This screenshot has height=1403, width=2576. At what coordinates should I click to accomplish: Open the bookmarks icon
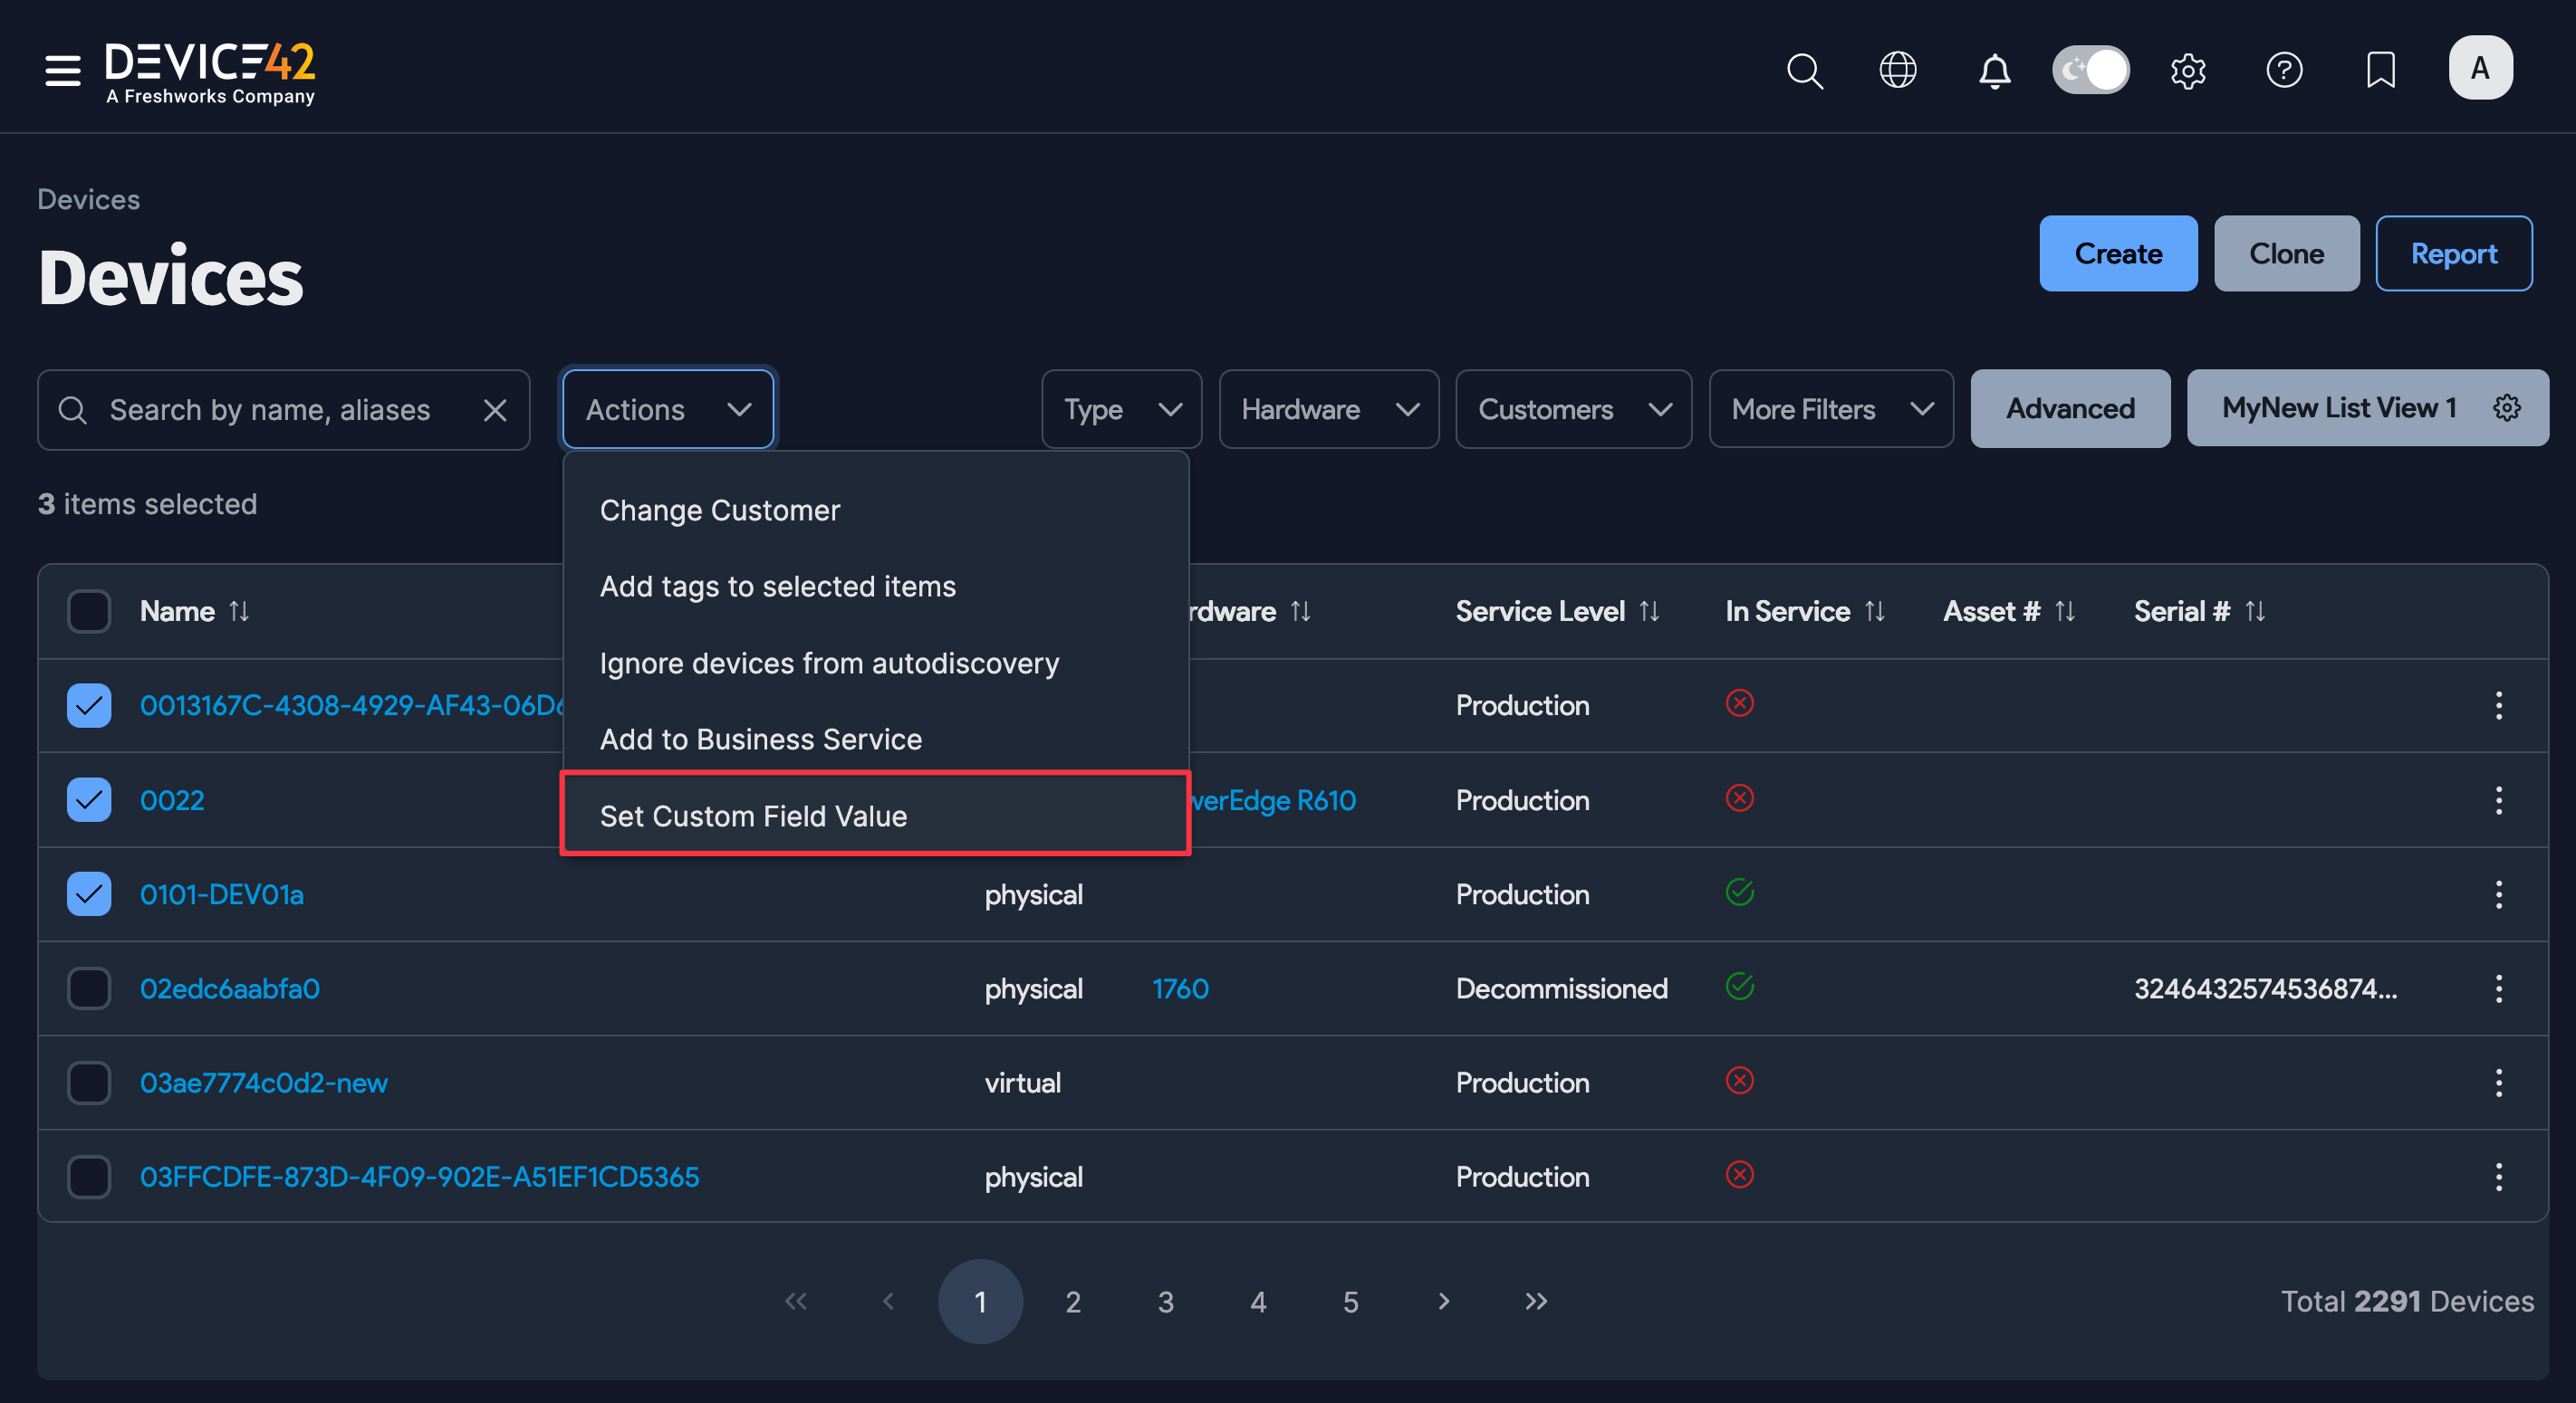[x=2380, y=70]
